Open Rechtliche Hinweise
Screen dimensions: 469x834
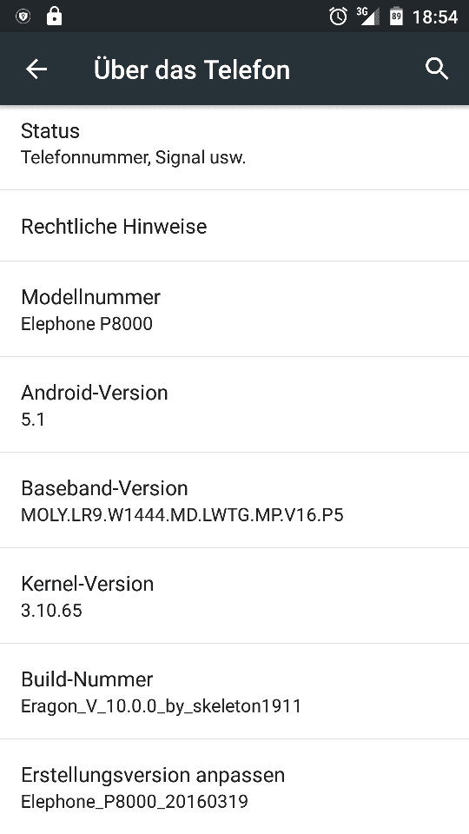[234, 226]
